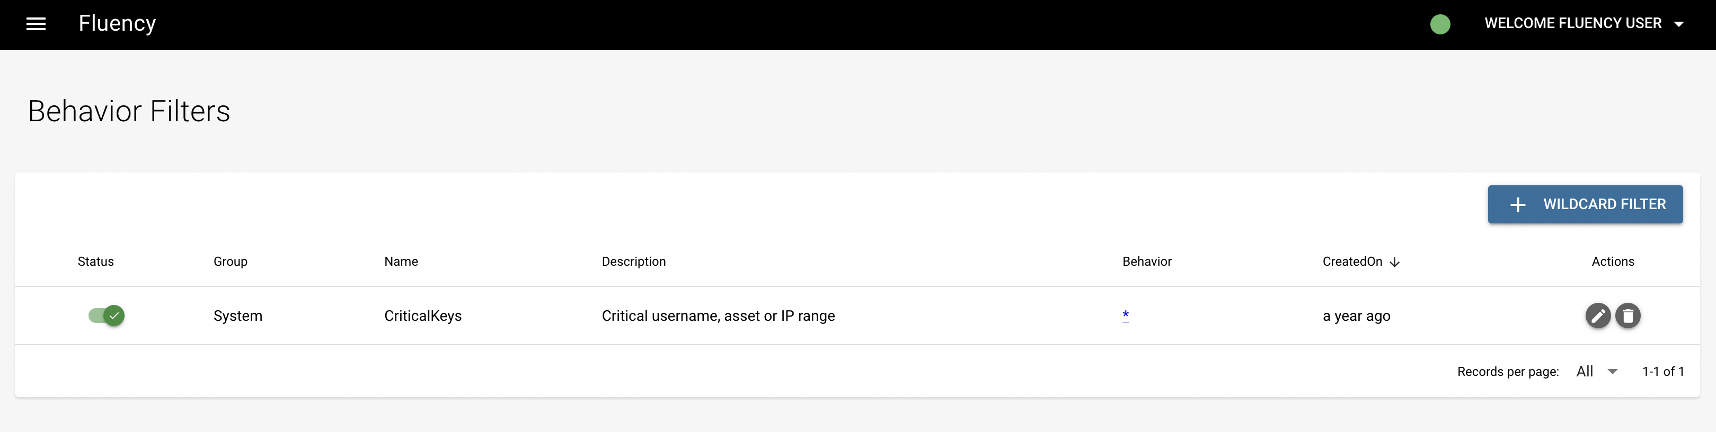Image resolution: width=1716 pixels, height=432 pixels.
Task: Open the asterisk behavior link
Action: 1125,316
